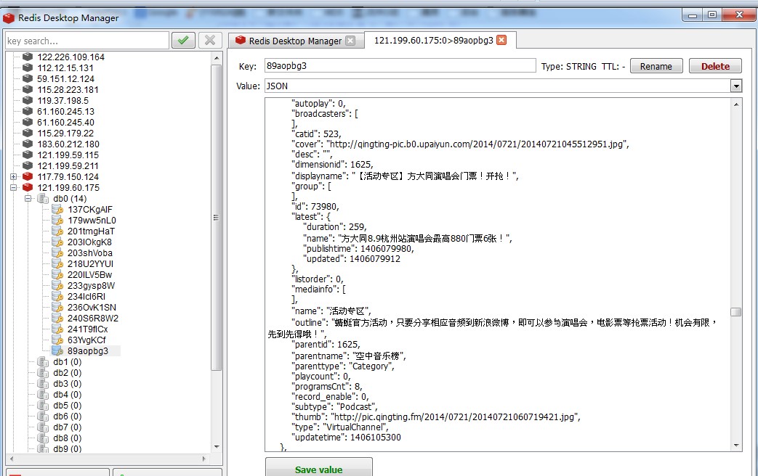
Task: Click key icon for 89aopbg3
Action: pyautogui.click(x=57, y=350)
